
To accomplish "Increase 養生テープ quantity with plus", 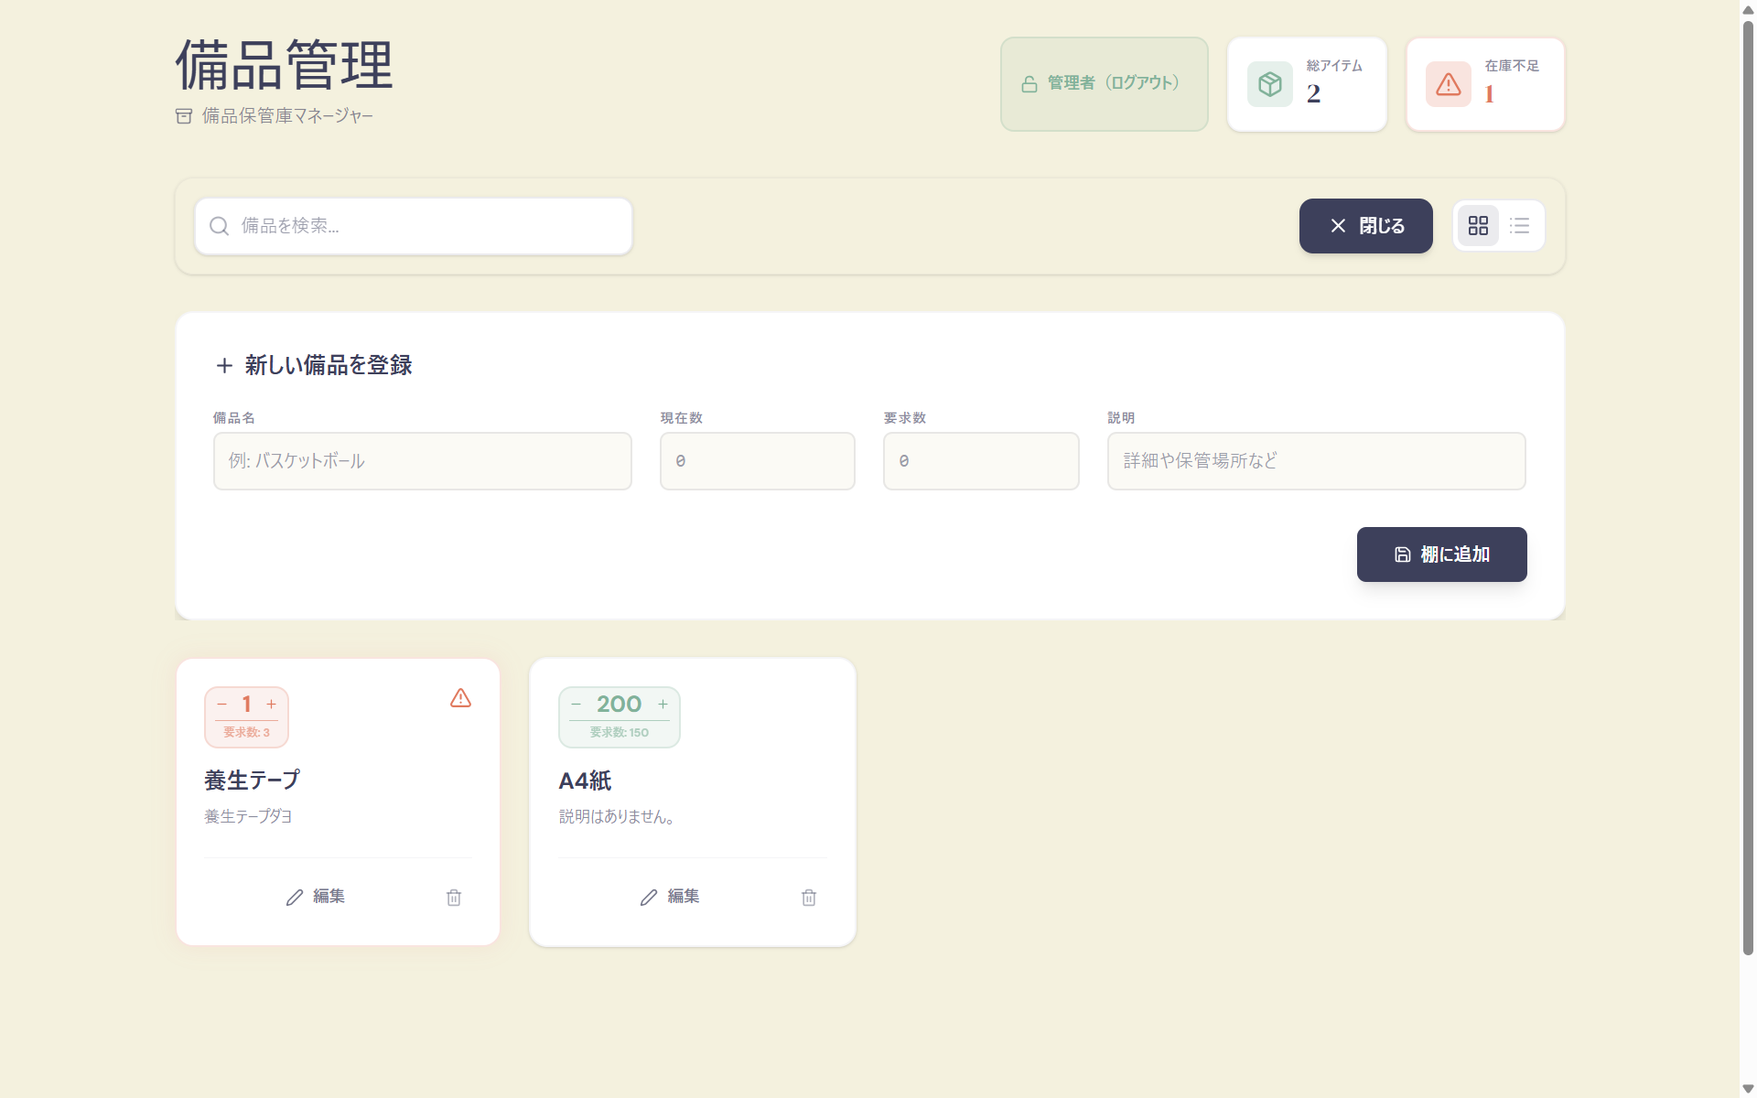I will [x=272, y=705].
